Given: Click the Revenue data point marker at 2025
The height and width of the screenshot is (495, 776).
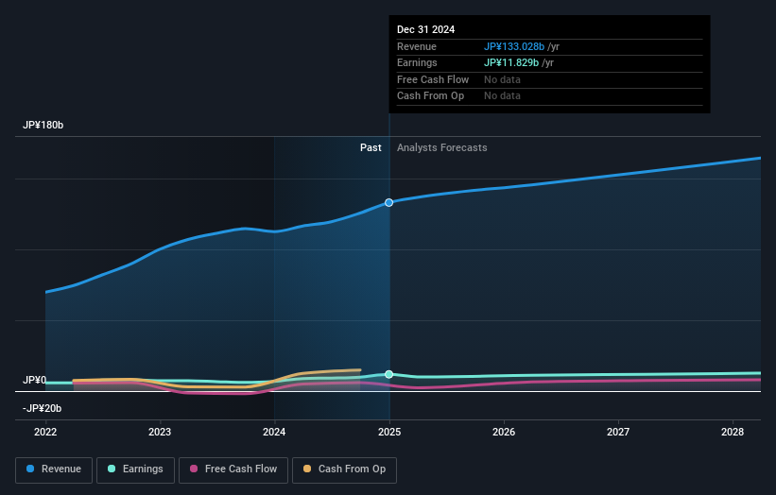Looking at the screenshot, I should pyautogui.click(x=389, y=203).
